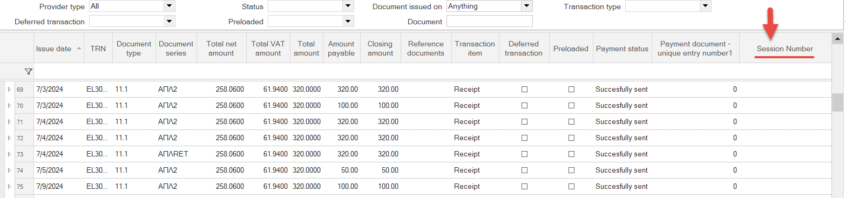Open the Status dropdown arrow

click(348, 6)
